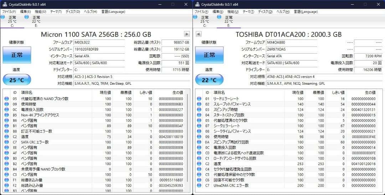
Task: Click 回転数 value 7200 RPM
Action: (x=368, y=56)
